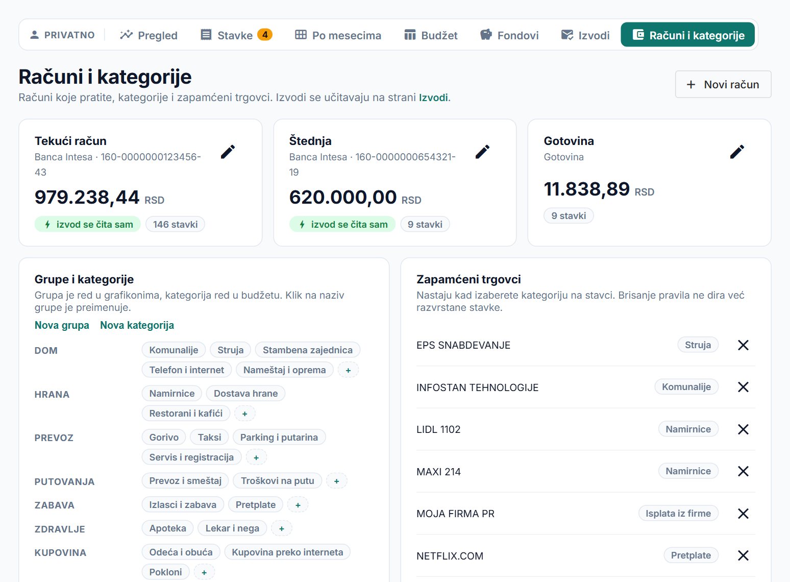Select the Stambena zajednica category chip
The image size is (790, 582).
coord(308,350)
